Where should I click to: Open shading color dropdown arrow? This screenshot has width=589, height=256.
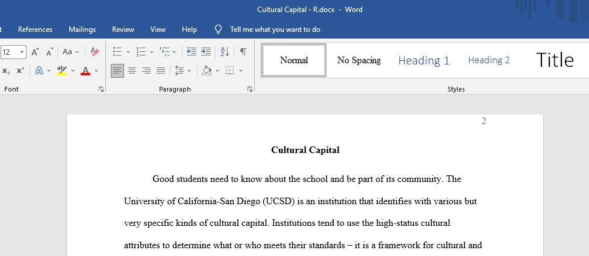(217, 70)
